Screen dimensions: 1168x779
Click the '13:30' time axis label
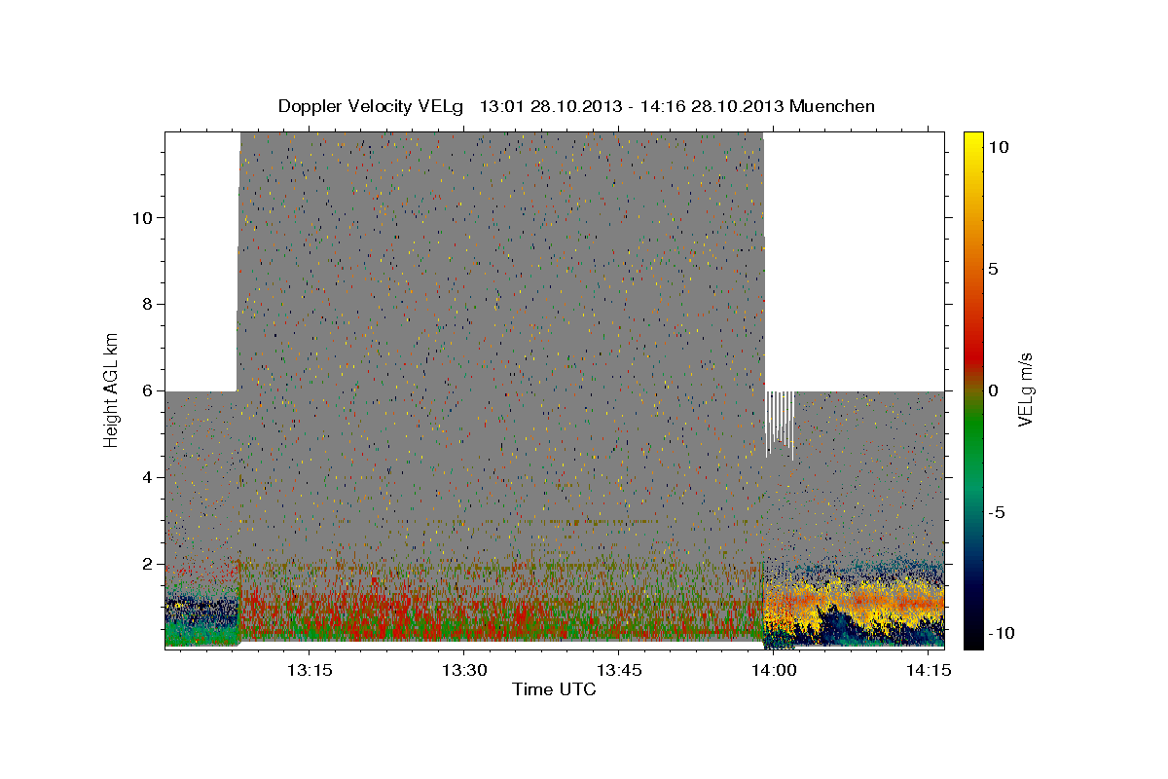[464, 671]
